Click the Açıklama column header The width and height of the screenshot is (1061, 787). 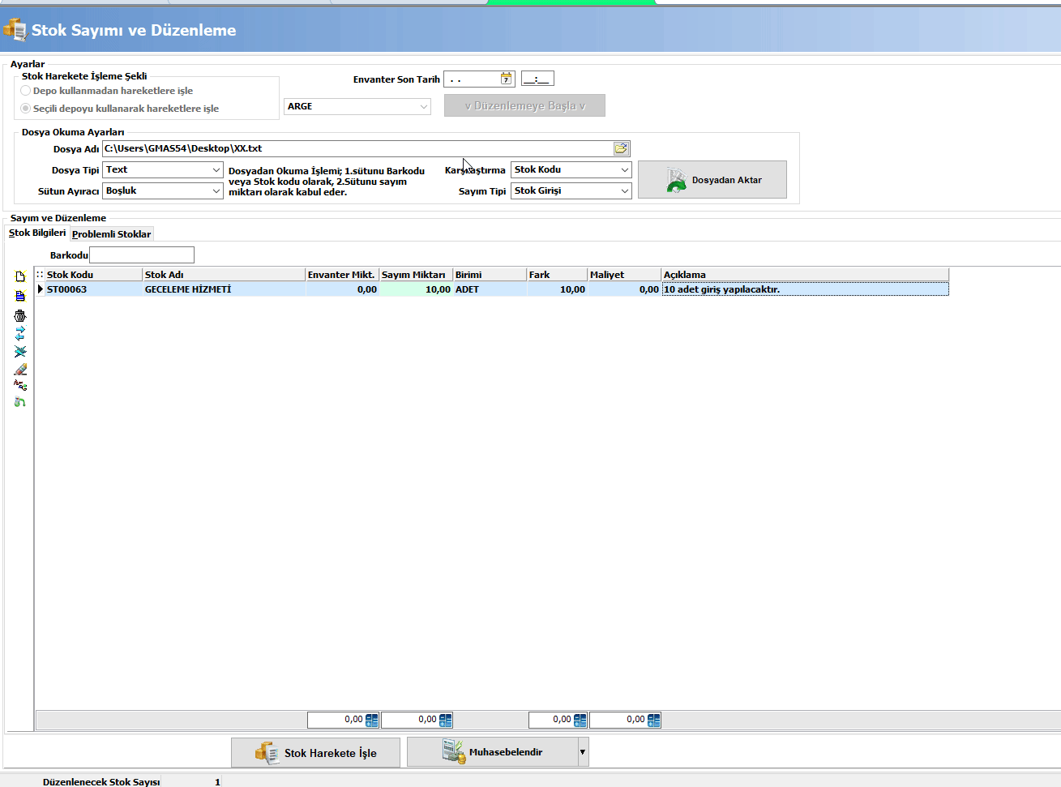tap(805, 275)
